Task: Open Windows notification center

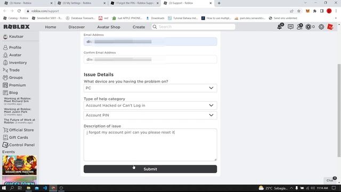Action: pyautogui.click(x=334, y=188)
